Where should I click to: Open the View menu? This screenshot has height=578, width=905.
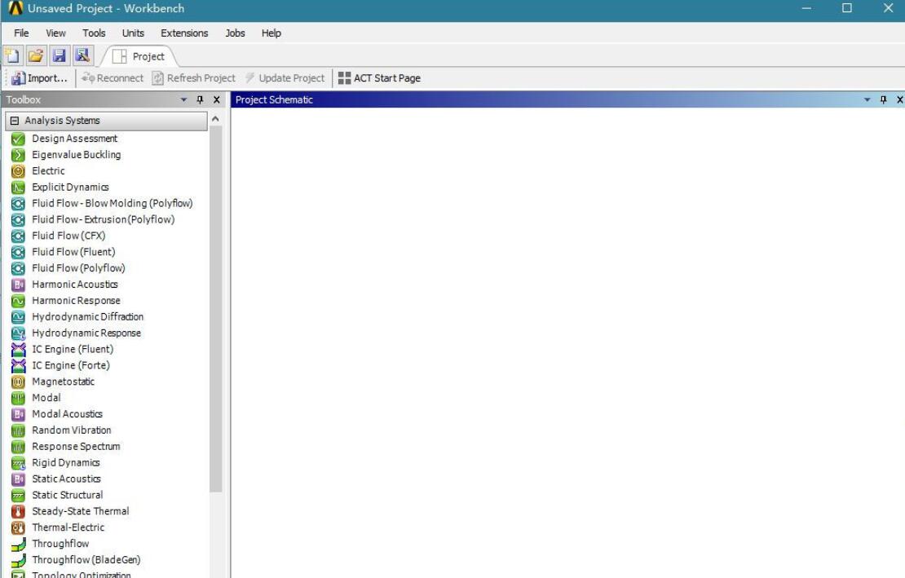tap(56, 33)
